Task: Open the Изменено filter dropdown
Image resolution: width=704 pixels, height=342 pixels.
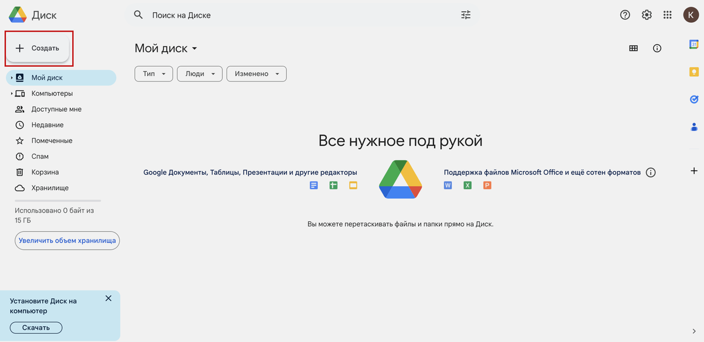Action: pos(256,74)
